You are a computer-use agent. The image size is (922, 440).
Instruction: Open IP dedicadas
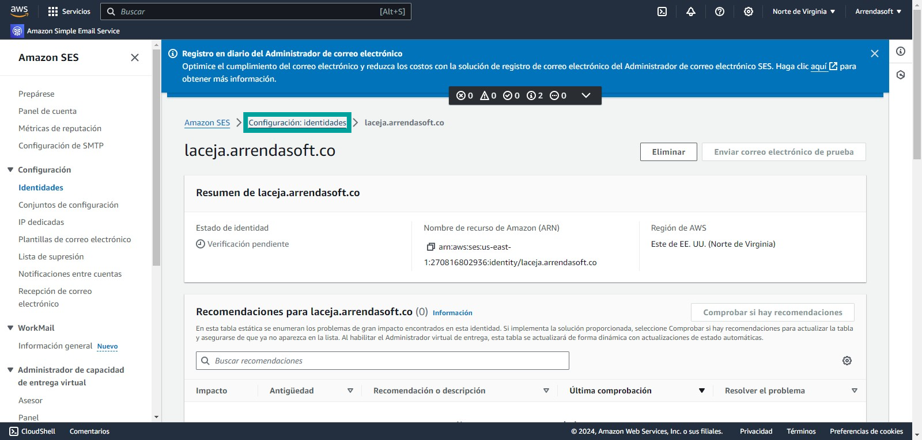point(41,222)
